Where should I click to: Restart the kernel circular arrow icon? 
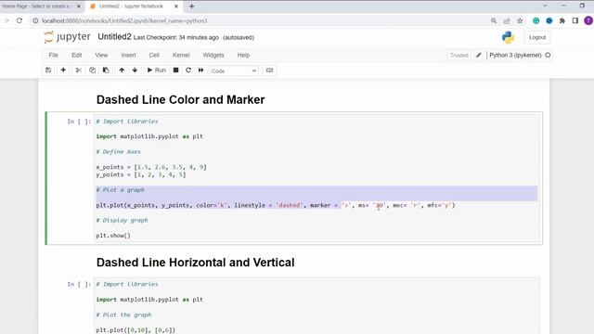tap(188, 71)
